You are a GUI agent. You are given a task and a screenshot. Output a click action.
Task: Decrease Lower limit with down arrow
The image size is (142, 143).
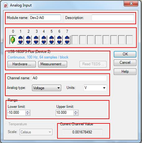[28, 114]
